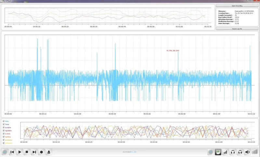Click the Meditation Average value 67.57

click(237, 21)
